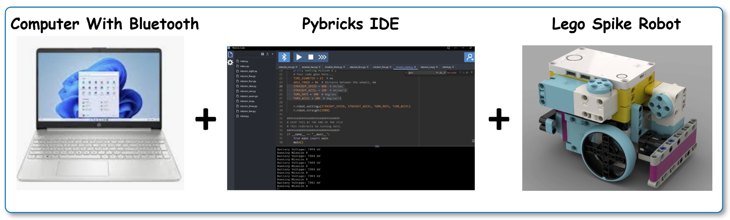This screenshot has width=730, height=220.
Task: Go to previous match arrow in find widget
Action: [x=461, y=73]
